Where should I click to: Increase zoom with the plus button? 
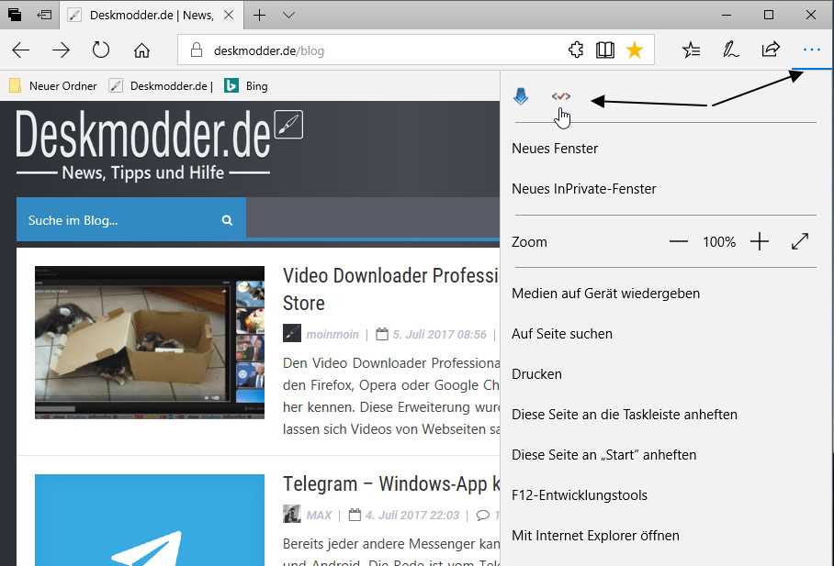[x=760, y=242]
